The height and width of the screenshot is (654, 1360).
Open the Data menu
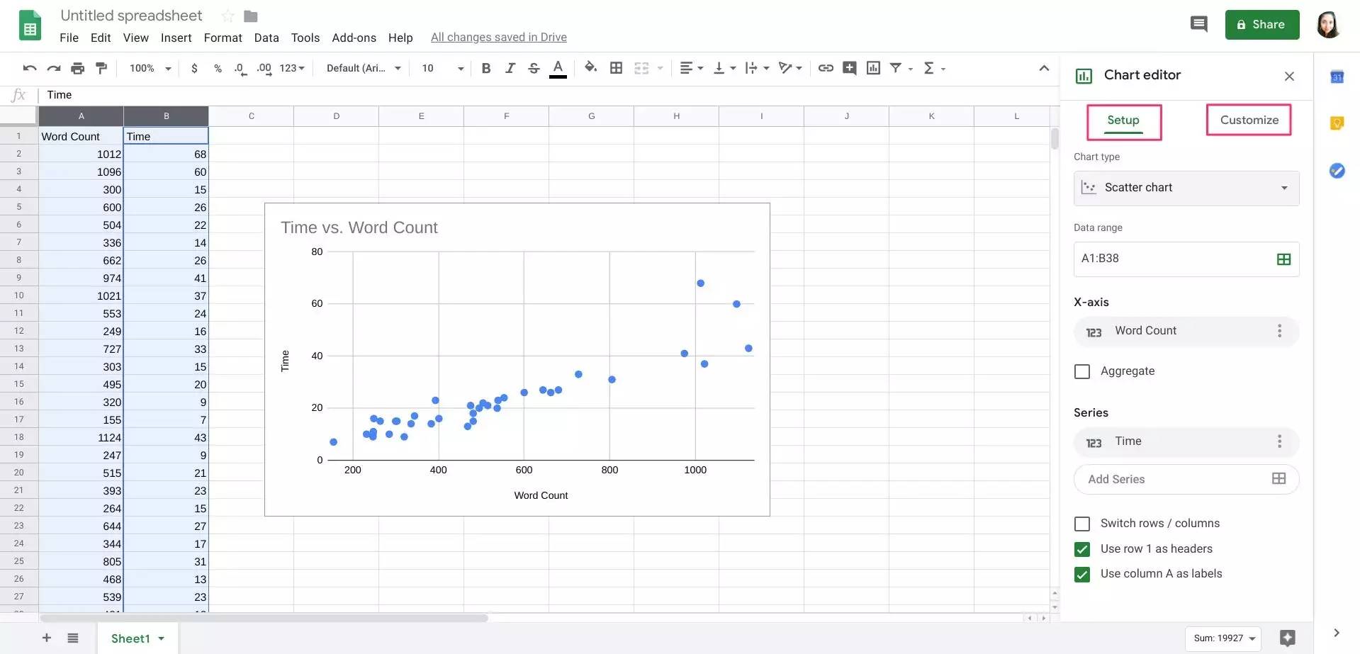tap(266, 38)
